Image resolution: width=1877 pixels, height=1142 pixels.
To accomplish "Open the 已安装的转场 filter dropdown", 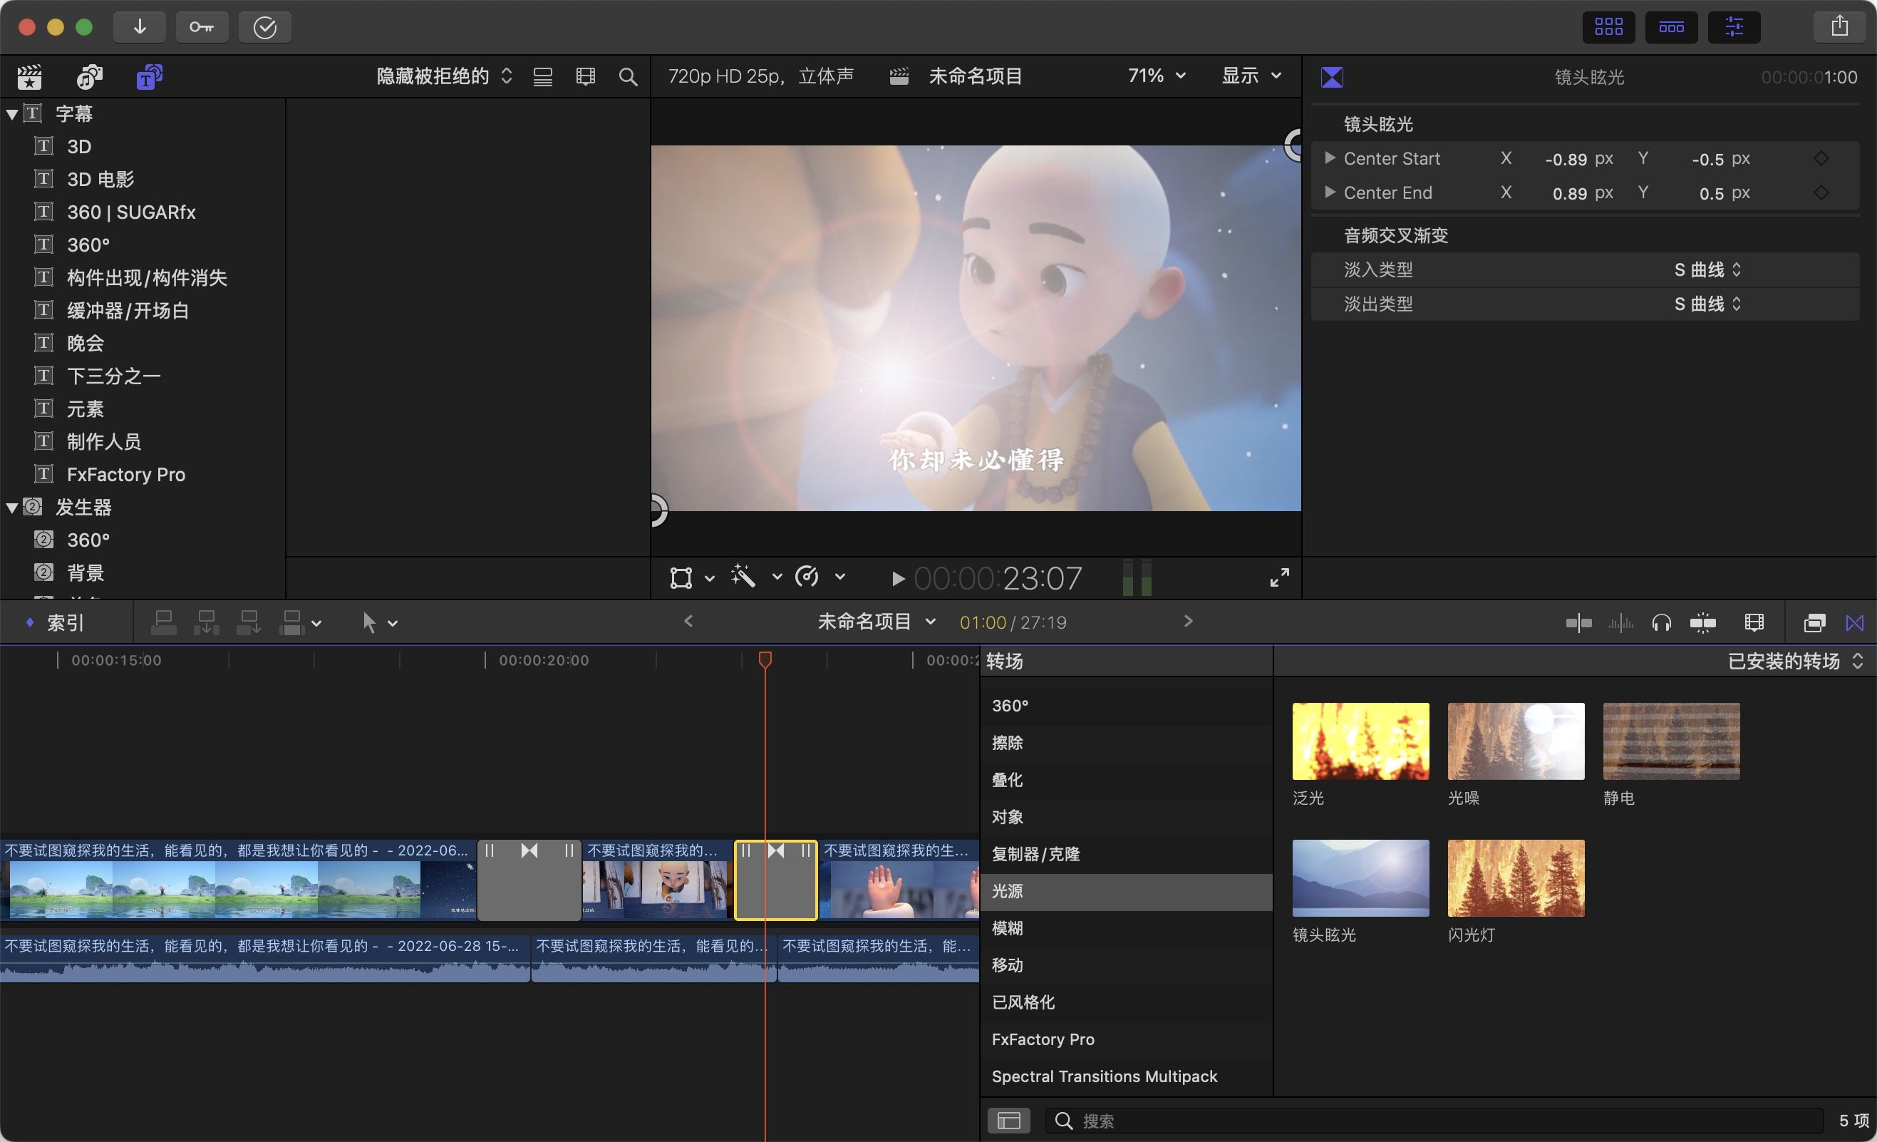I will click(1794, 661).
